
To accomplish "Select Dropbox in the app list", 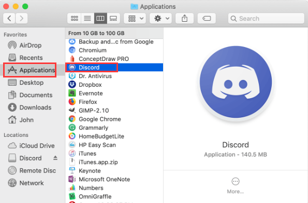I will point(114,85).
